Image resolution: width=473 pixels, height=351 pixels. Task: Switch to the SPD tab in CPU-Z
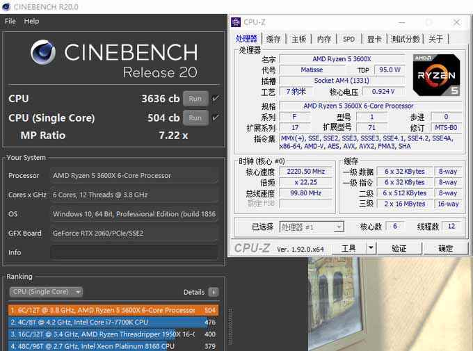(x=348, y=39)
